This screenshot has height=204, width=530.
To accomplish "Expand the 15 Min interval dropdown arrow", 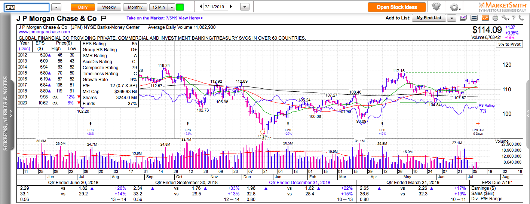I will (x=171, y=7).
